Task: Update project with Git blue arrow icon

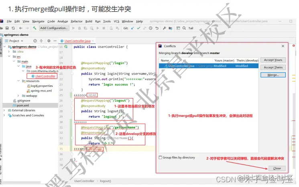Action: pyautogui.click(x=132, y=28)
